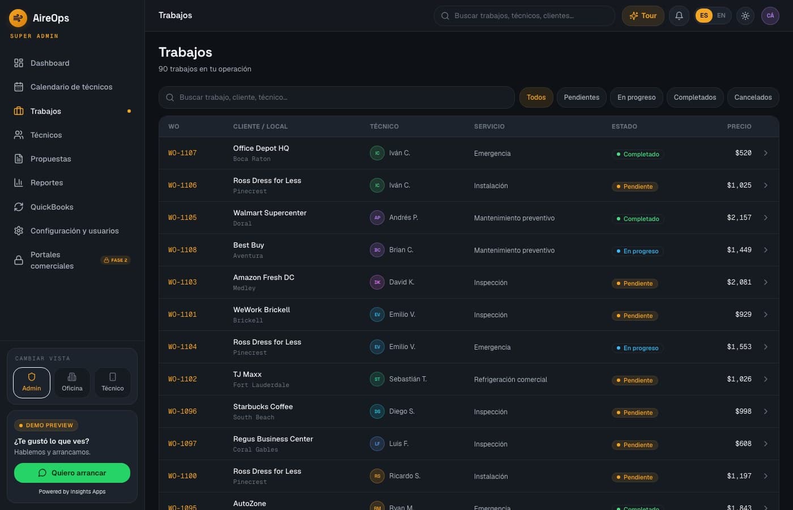
Task: Select the Todos filter tab
Action: [x=536, y=97]
